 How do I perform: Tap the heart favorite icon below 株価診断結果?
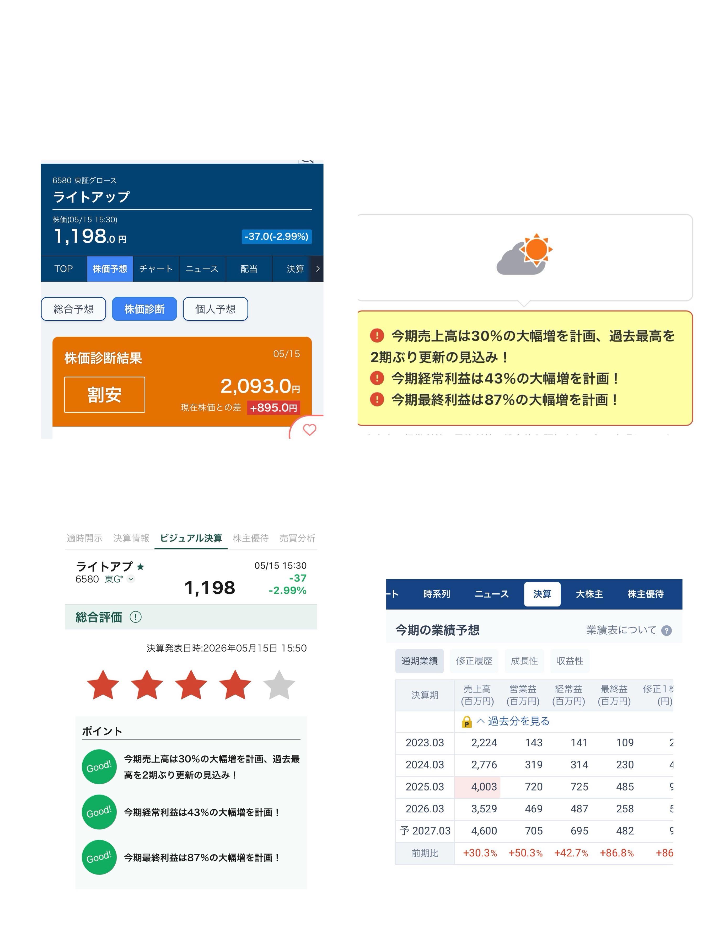coord(309,429)
